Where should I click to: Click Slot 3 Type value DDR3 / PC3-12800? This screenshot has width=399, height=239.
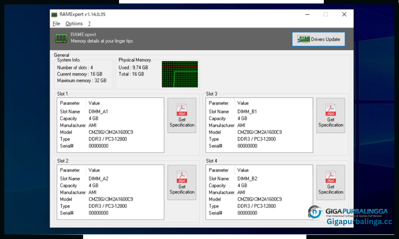point(257,139)
